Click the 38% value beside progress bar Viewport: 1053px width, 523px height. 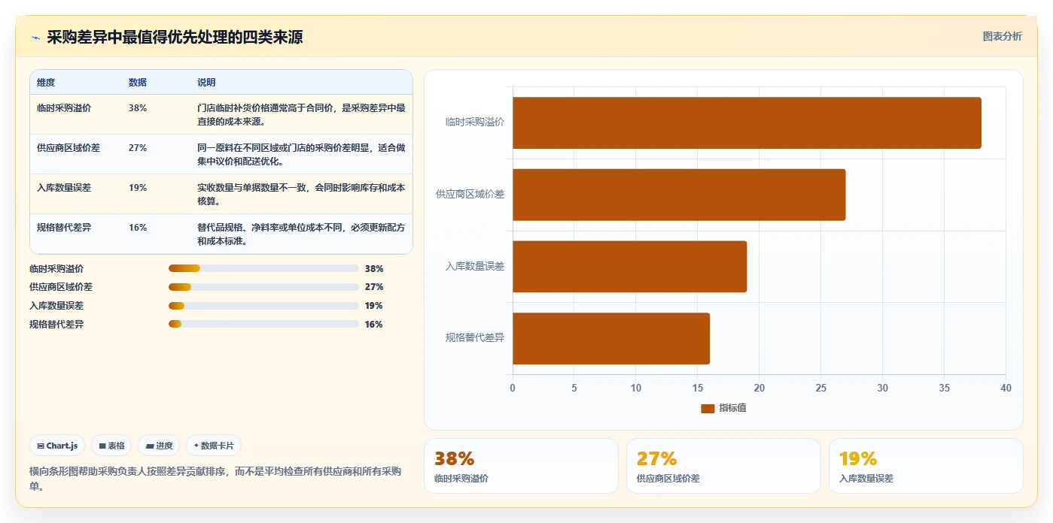click(x=374, y=268)
